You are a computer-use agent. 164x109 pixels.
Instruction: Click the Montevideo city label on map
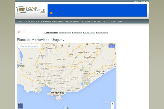coord(58,93)
